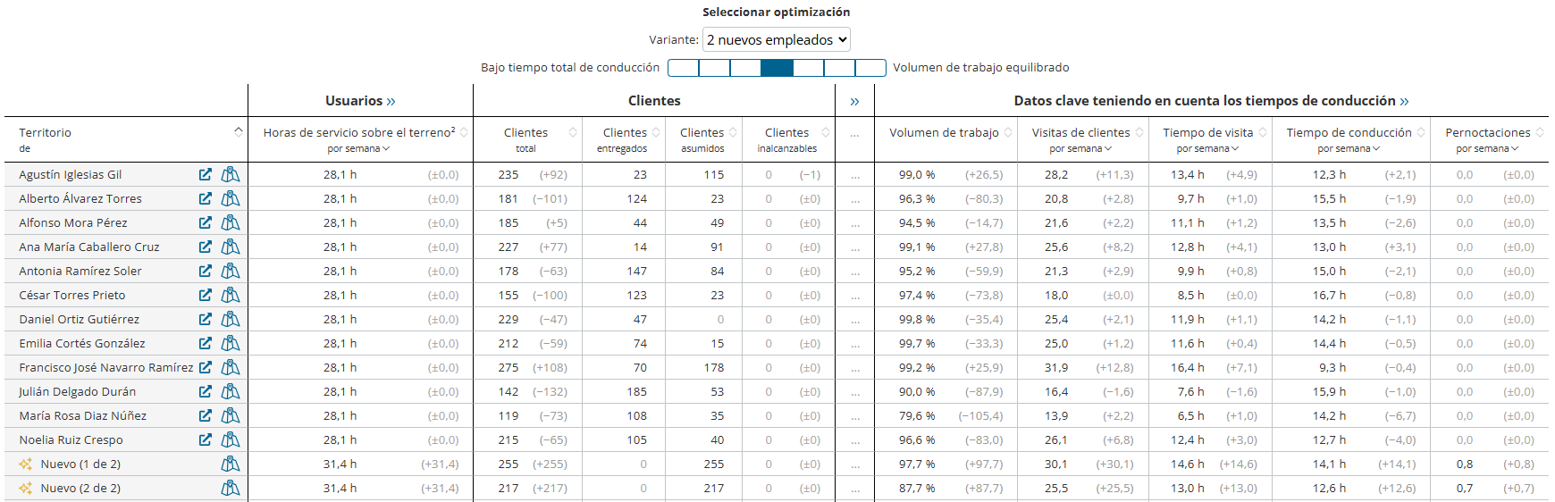Select the rightmost optimization slider segment
This screenshot has width=1555, height=502.
(870, 68)
